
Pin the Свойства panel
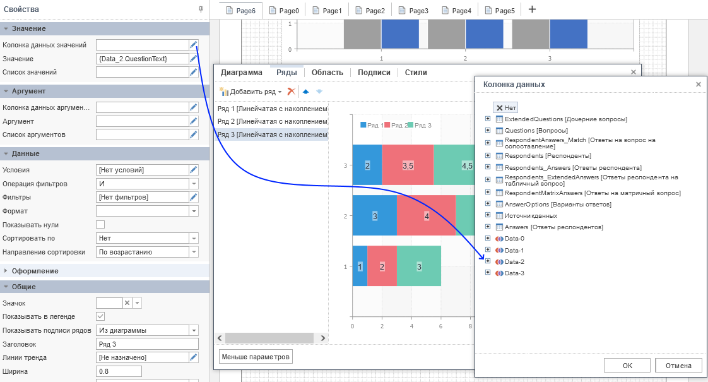[201, 9]
